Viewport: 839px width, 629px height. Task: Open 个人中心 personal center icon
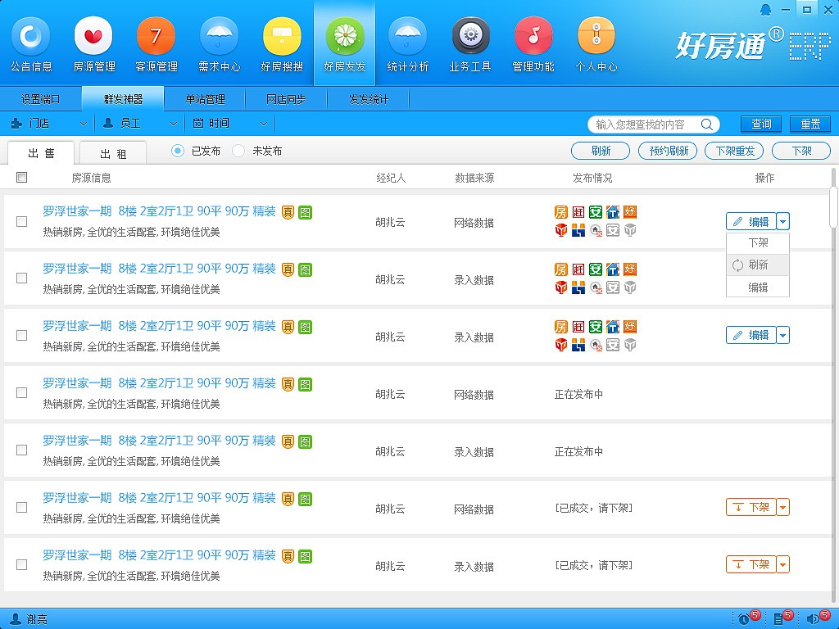tap(596, 38)
